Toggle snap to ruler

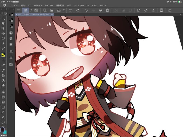click(139, 10)
